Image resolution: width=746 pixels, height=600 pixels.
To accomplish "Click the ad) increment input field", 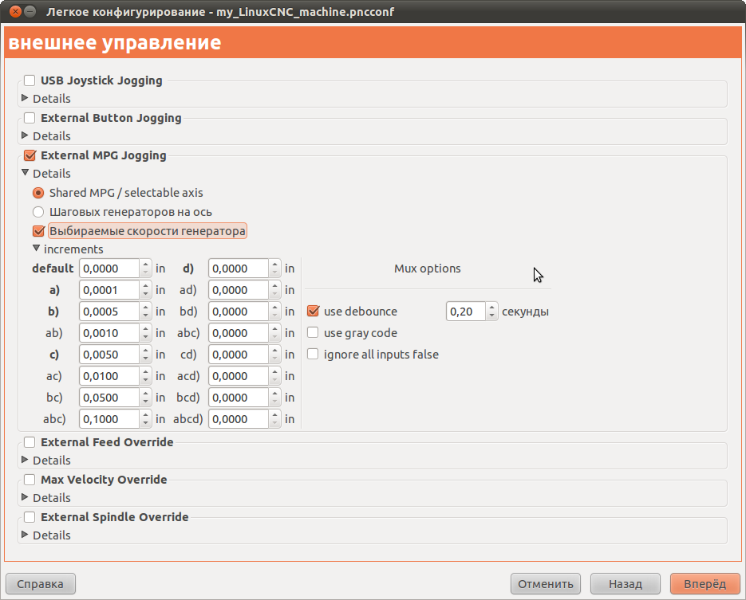I will coord(239,290).
